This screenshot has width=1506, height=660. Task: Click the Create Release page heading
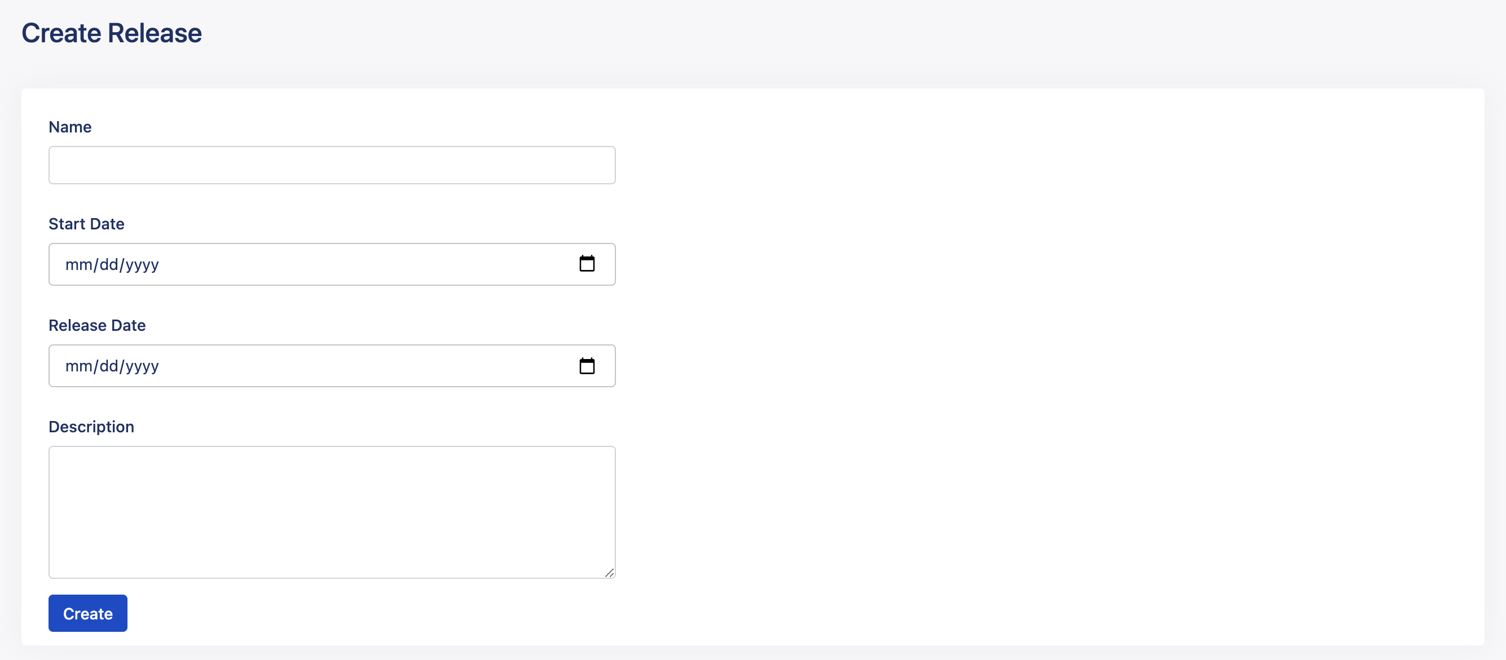pos(111,33)
